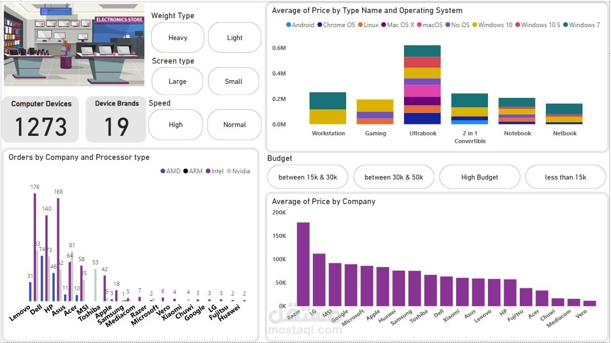Click the Intel bar labeled 140
Viewport: 611px width, 343px height.
pos(46,258)
